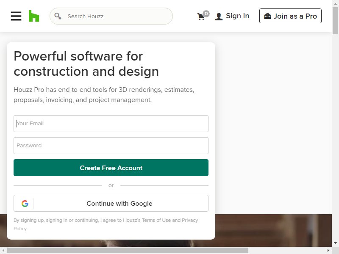Click the vertical scrollbar down arrow
Screen dimensions: 339x254
coord(335,243)
